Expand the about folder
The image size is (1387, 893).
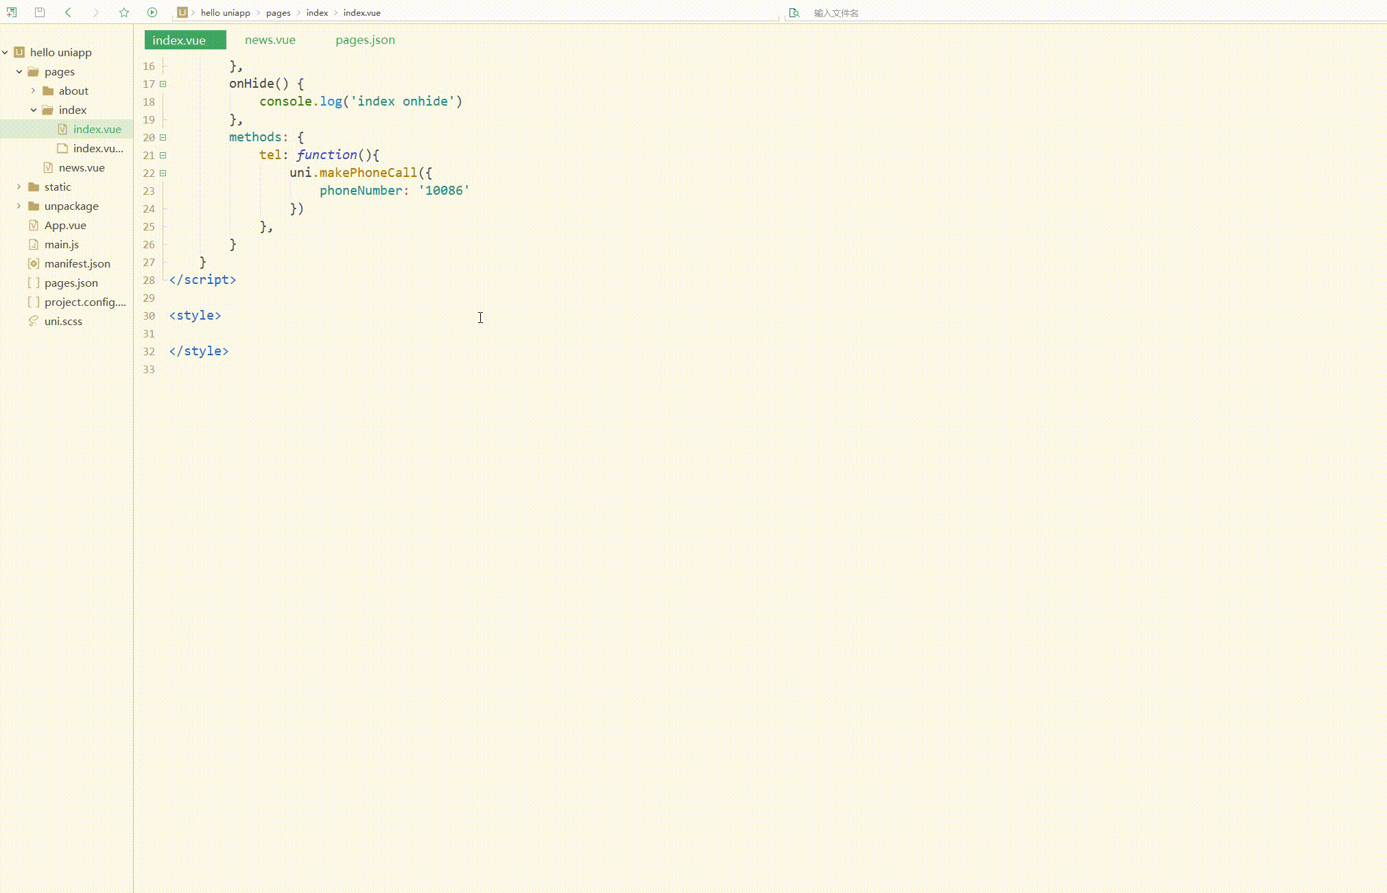coord(33,91)
